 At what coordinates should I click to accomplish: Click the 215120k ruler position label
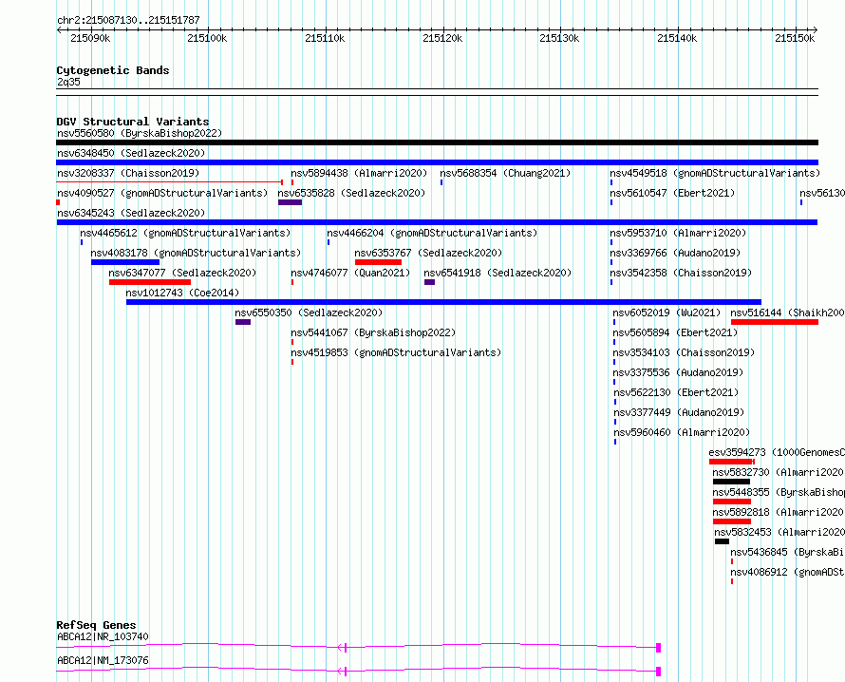(x=442, y=38)
